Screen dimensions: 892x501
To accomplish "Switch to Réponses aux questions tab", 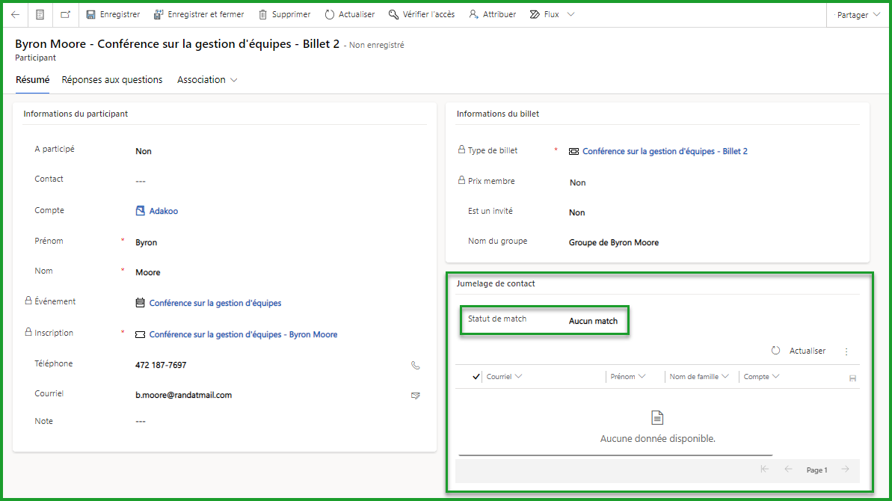I will tap(112, 80).
